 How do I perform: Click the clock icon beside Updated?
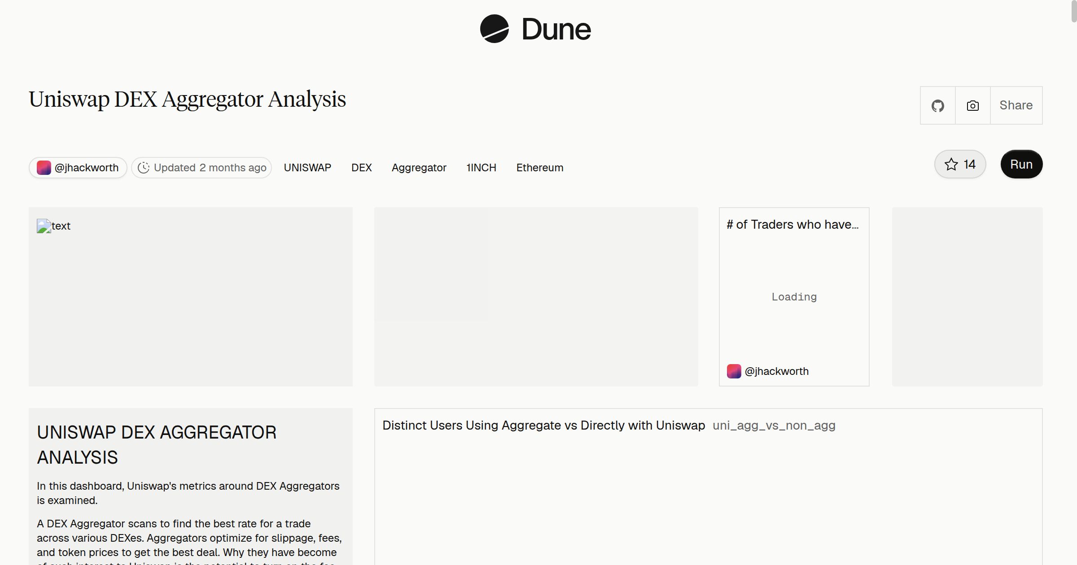click(143, 168)
